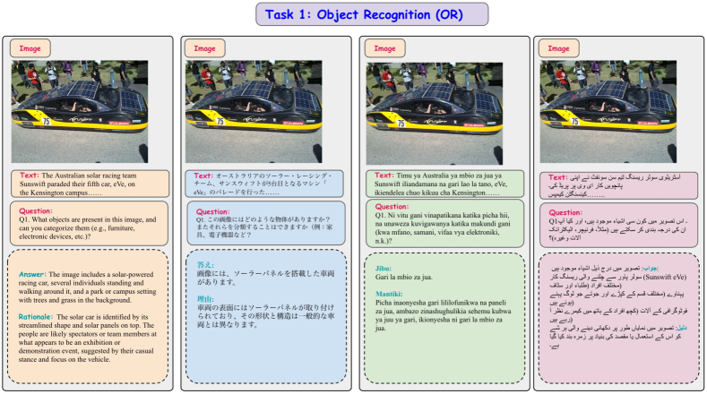707x394 pixels.
Task: Click the 'Image' label in the Swahili panel
Action: pos(382,47)
